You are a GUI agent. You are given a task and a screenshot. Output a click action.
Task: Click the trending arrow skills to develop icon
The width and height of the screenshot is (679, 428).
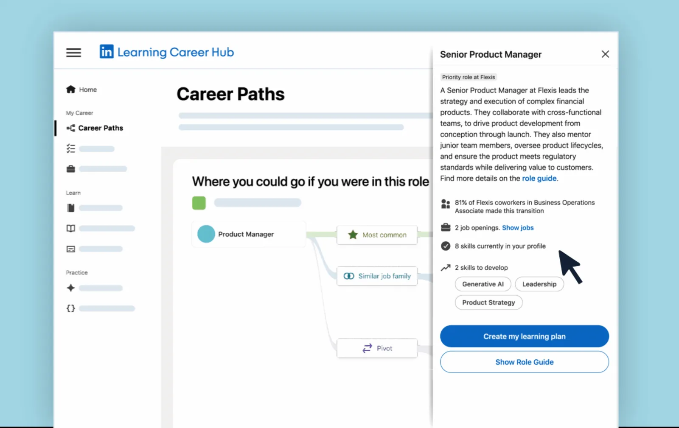pos(446,268)
